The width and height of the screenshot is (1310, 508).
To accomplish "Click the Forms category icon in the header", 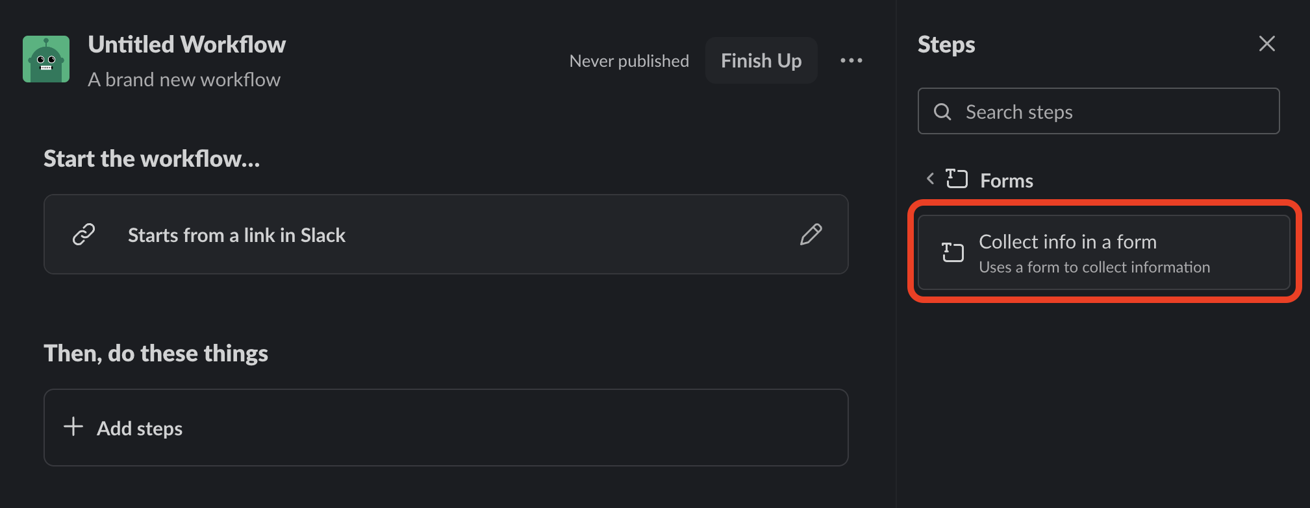I will click(957, 179).
